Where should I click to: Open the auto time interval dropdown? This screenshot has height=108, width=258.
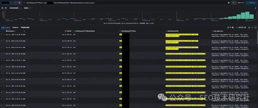(15, 8)
